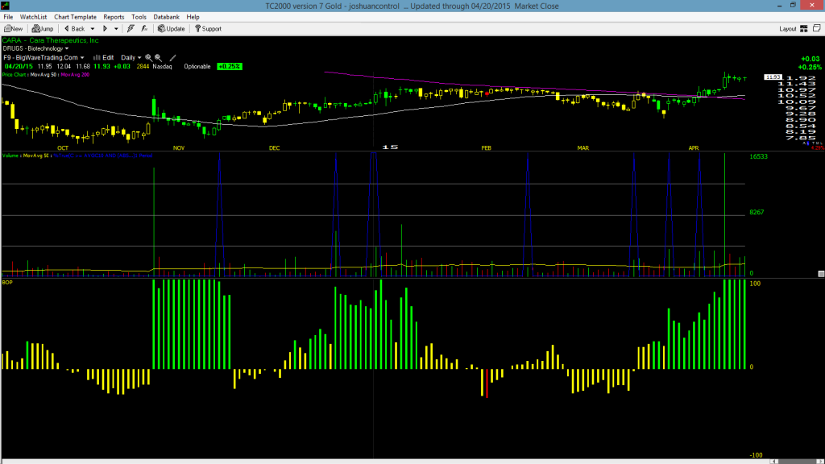Click the Price Chart label

[x=15, y=75]
